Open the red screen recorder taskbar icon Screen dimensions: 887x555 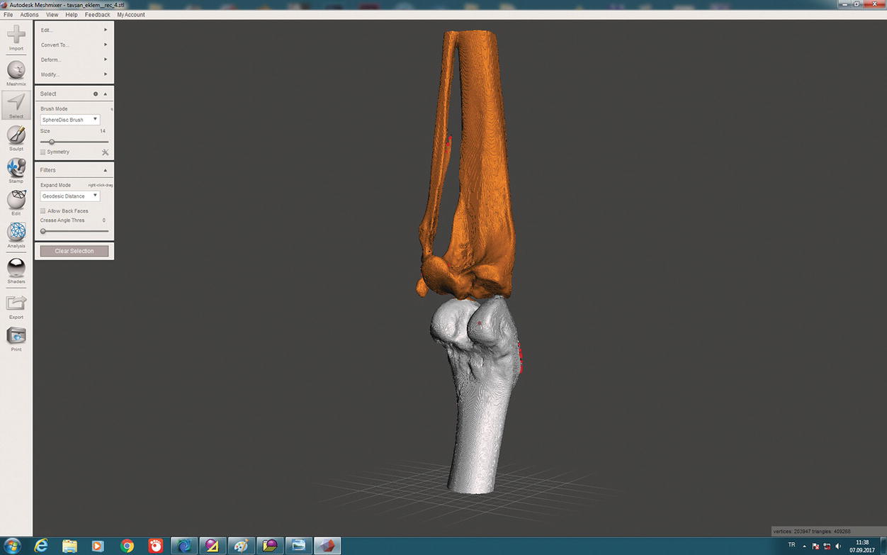click(x=155, y=546)
